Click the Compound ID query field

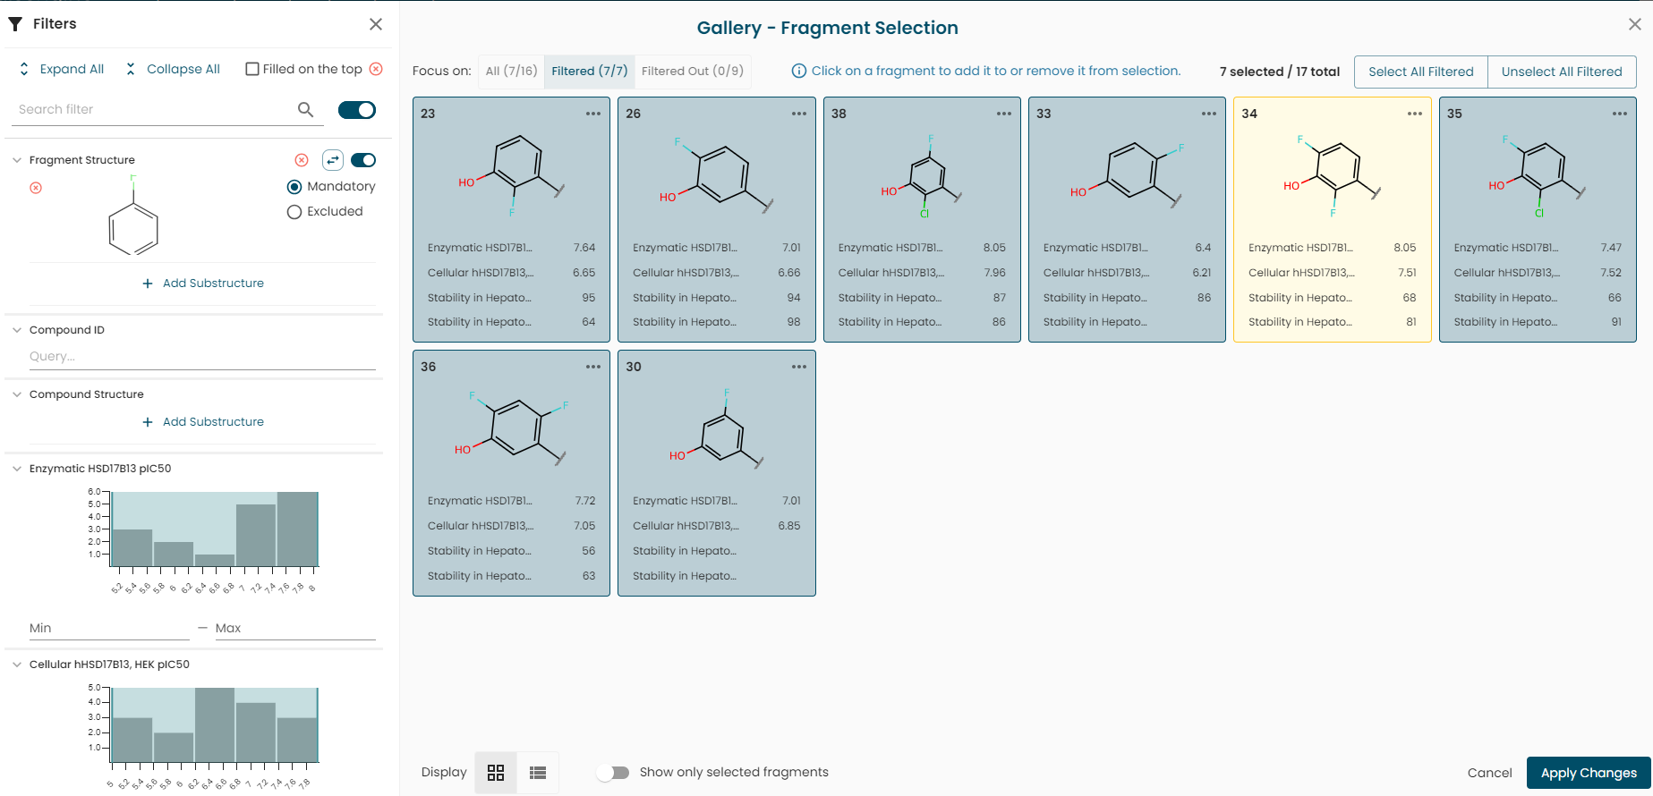202,356
